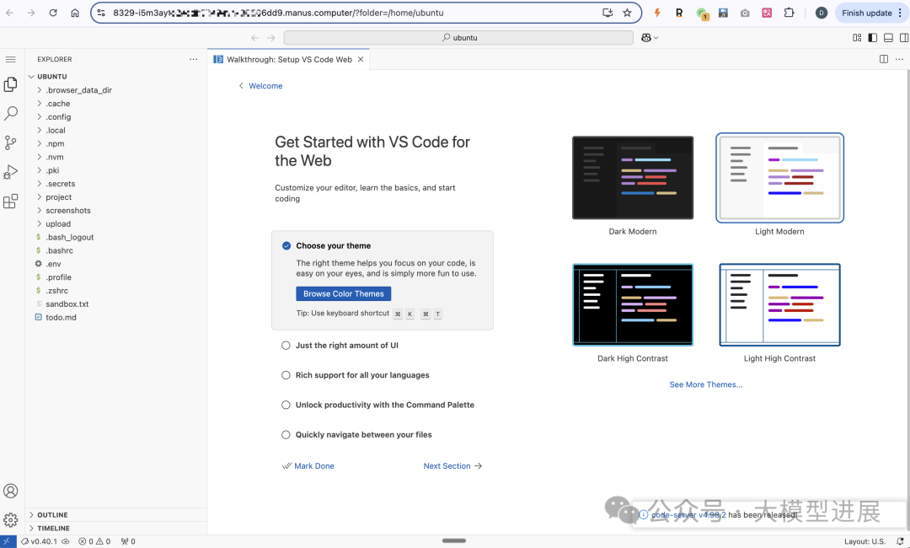
Task: Open notifications bell in status bar
Action: 900,541
